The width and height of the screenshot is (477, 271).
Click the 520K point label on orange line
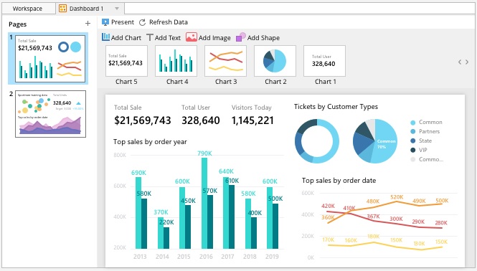coord(397,197)
